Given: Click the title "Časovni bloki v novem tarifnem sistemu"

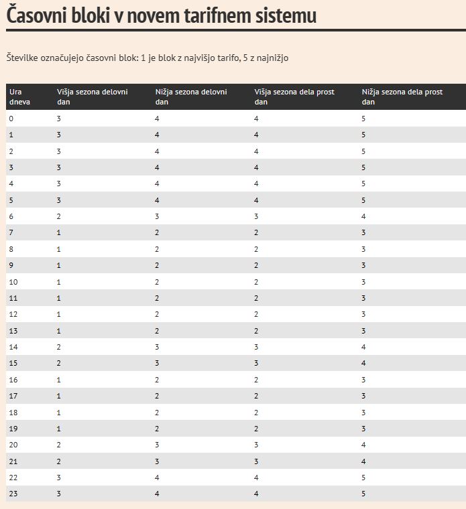Looking at the screenshot, I should coord(161,15).
